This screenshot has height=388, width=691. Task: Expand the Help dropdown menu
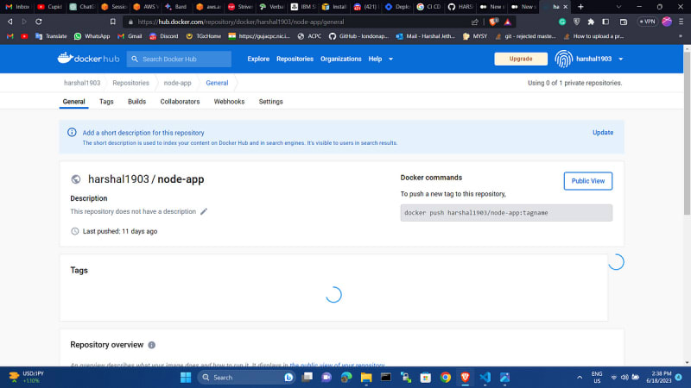tap(380, 59)
